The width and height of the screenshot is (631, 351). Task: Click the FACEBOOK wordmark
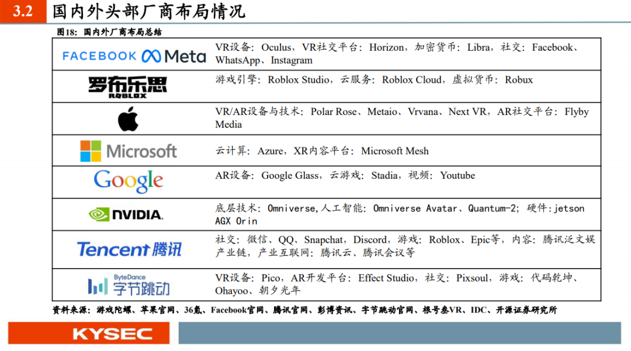99,56
